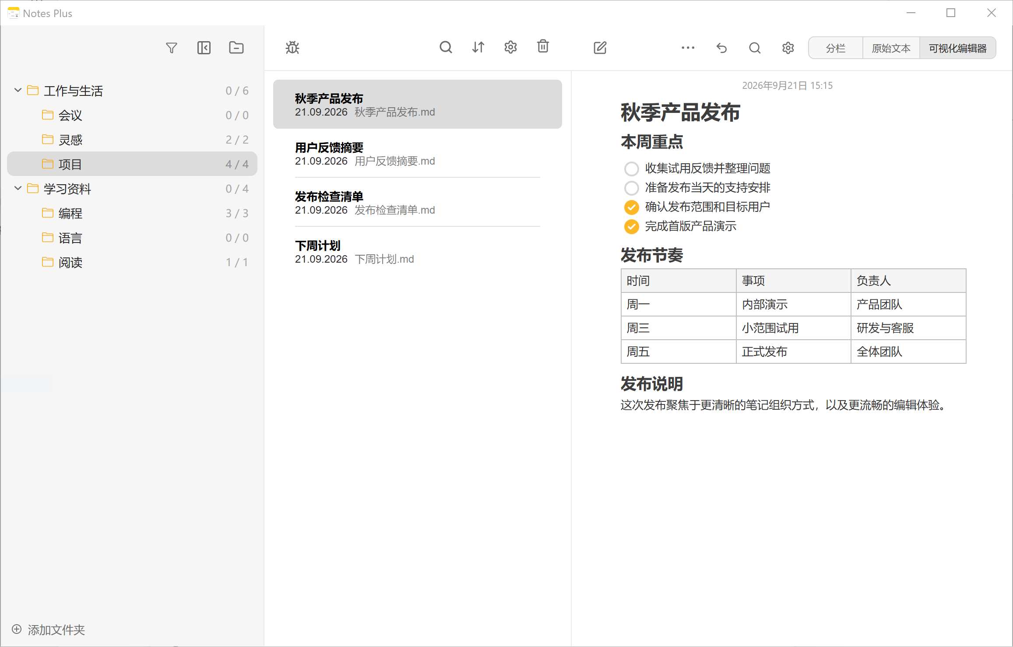Switch to 原始文本 view tab

(891, 48)
